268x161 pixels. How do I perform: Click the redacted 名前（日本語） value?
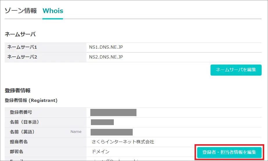(102, 122)
